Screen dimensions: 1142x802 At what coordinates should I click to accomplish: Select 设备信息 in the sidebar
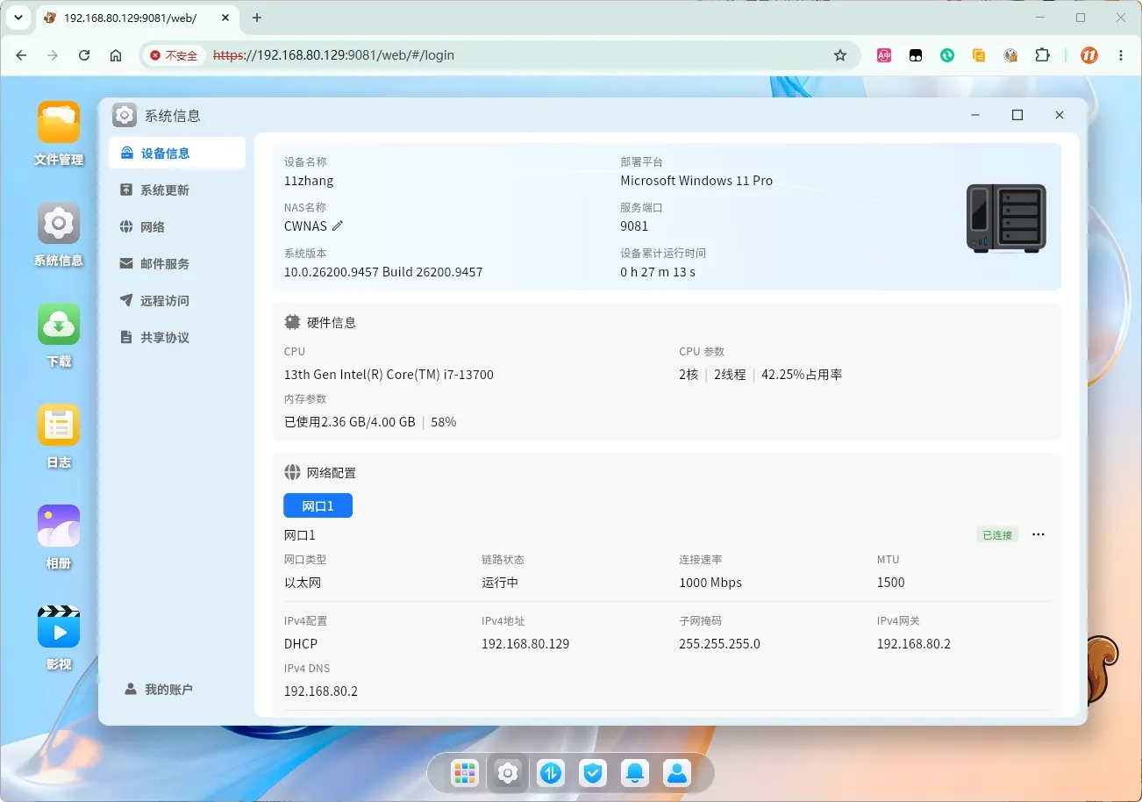pyautogui.click(x=177, y=153)
